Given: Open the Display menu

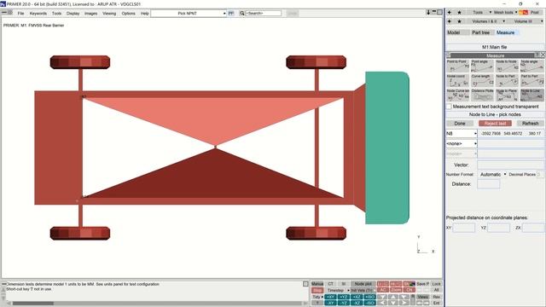Looking at the screenshot, I should pyautogui.click(x=73, y=14).
